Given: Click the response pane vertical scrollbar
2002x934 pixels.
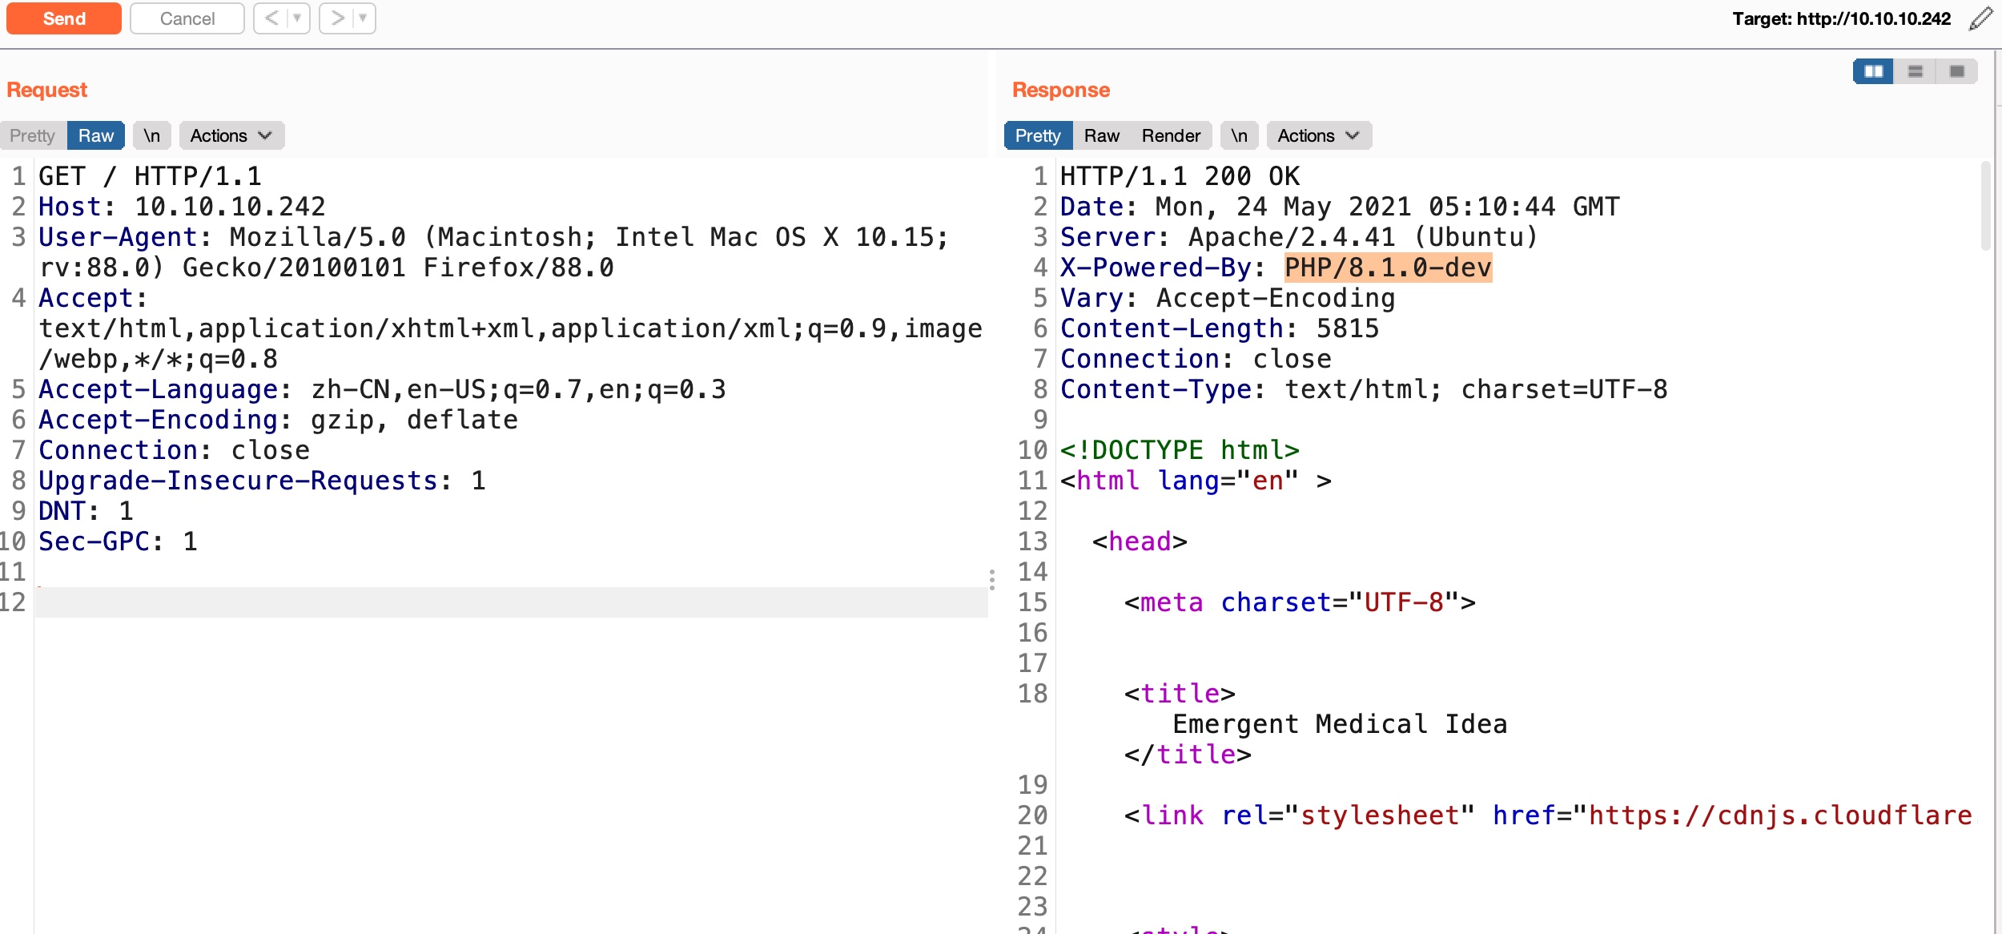Looking at the screenshot, I should click(x=1984, y=206).
